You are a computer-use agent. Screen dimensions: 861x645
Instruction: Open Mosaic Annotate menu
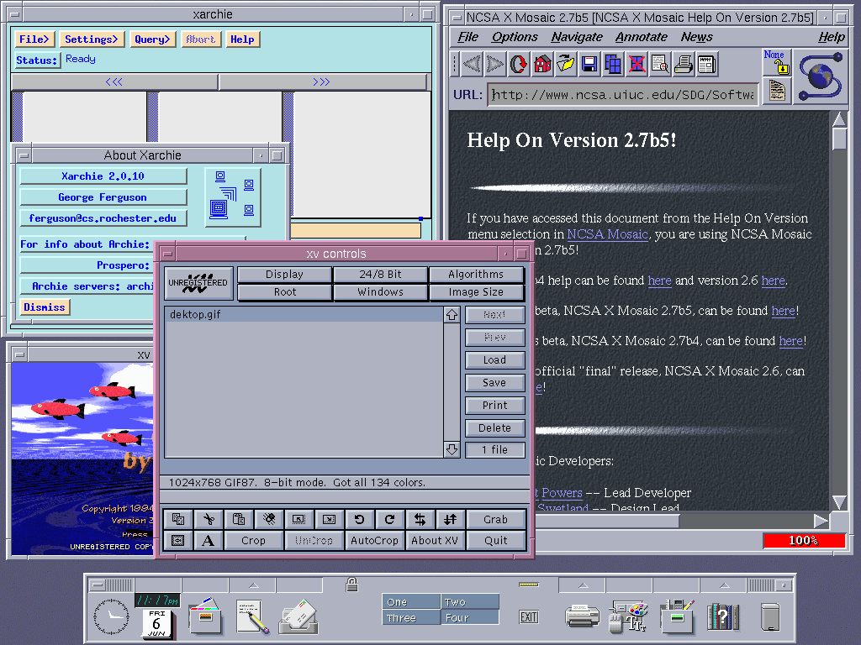click(x=642, y=37)
